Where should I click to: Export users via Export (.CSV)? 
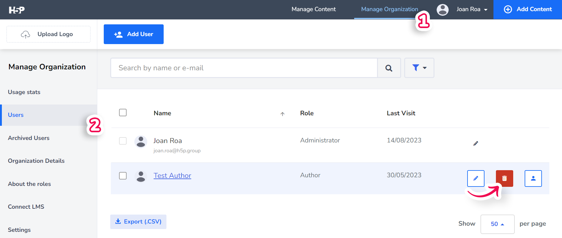[138, 222]
